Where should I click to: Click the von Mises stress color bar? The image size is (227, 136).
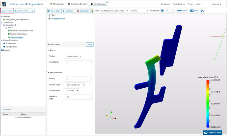tap(208, 104)
